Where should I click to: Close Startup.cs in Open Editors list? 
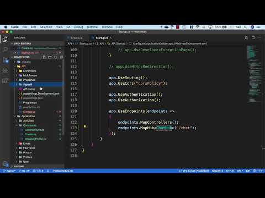[x=15, y=53]
